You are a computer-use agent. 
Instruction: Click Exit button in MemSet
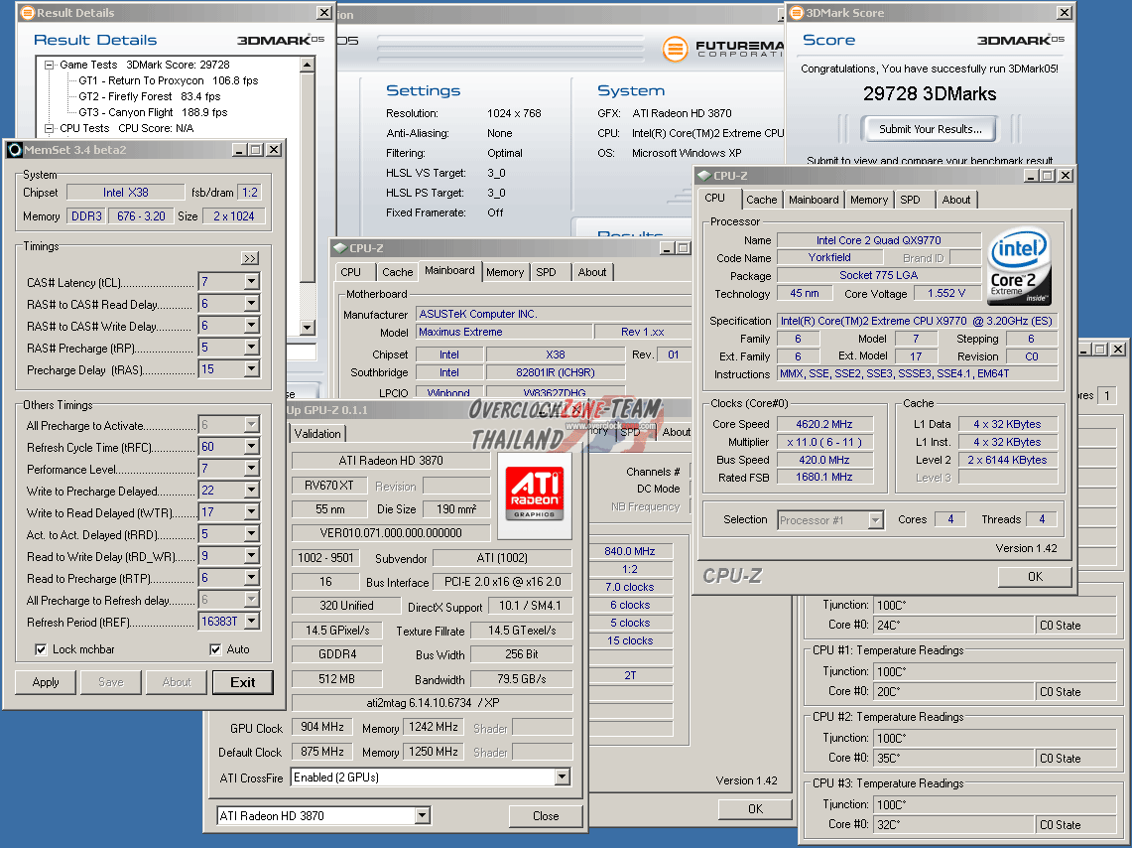(x=242, y=682)
